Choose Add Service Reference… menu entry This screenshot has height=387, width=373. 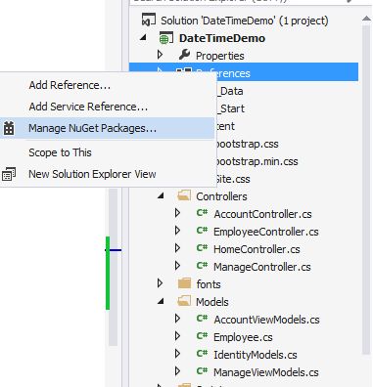[88, 107]
